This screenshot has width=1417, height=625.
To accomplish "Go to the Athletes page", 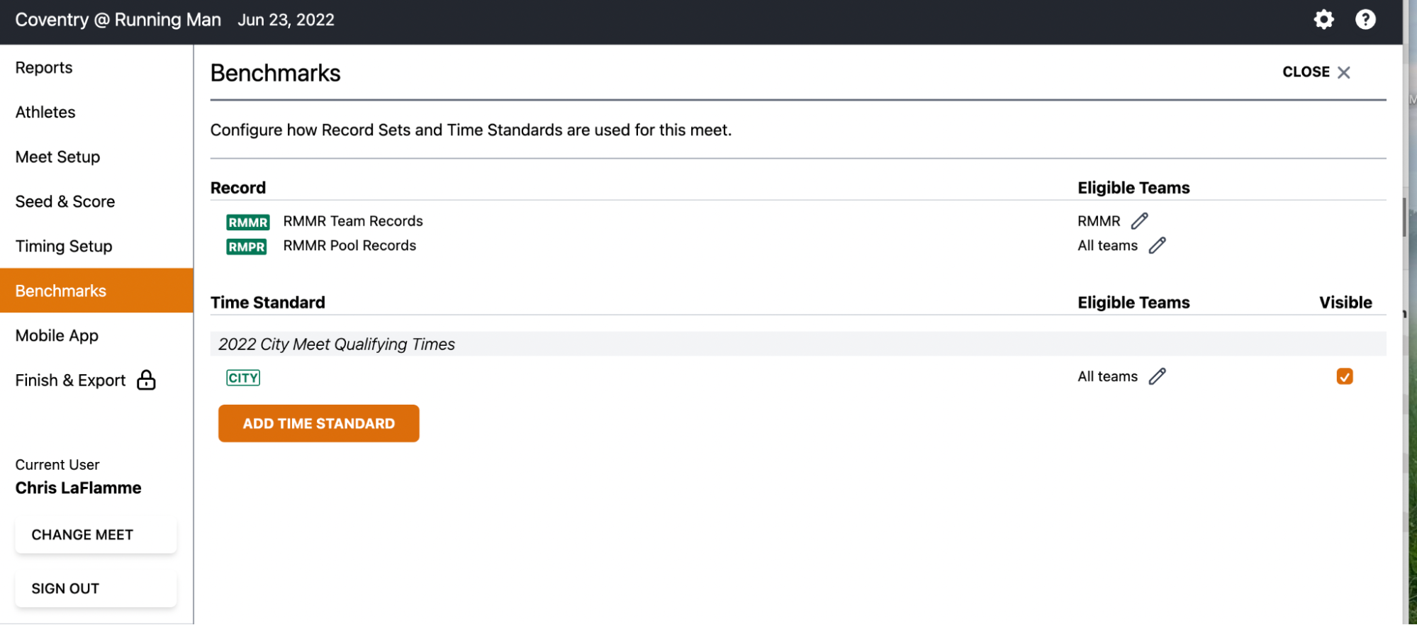I will (x=45, y=113).
